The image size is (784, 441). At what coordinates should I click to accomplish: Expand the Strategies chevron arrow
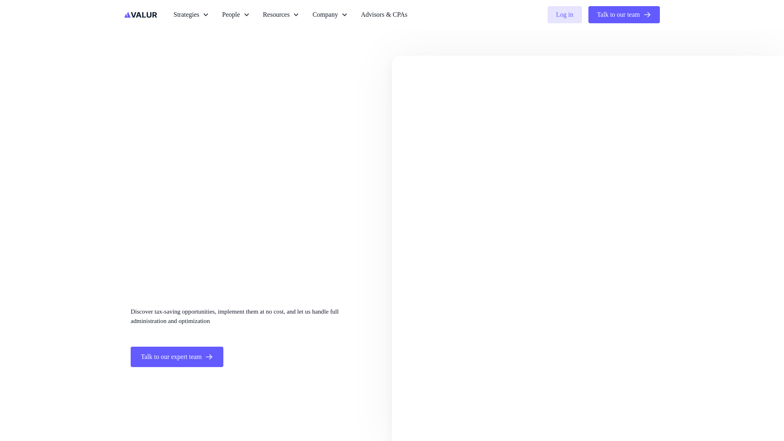[x=206, y=15]
